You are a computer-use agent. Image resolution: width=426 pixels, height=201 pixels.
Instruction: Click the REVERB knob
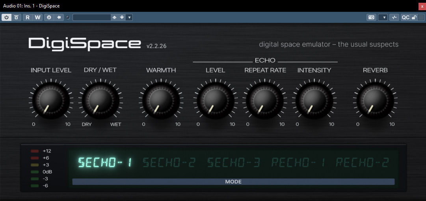point(375,100)
